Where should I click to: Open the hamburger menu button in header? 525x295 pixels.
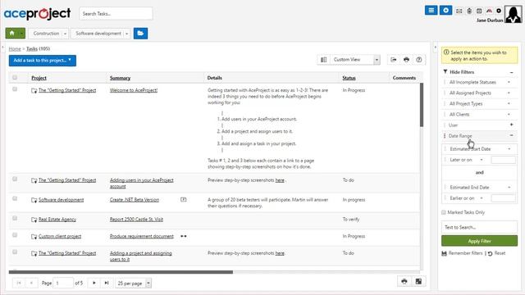431,11
